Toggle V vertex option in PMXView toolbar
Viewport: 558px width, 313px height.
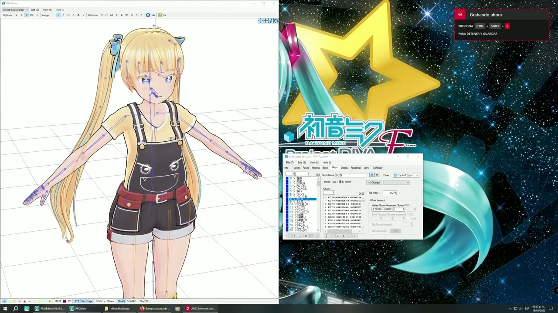coord(17,15)
